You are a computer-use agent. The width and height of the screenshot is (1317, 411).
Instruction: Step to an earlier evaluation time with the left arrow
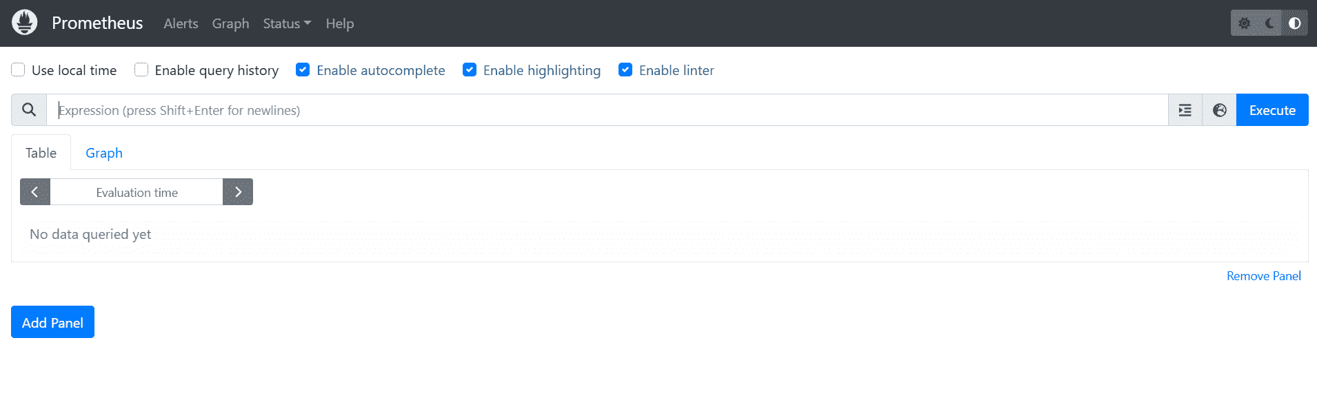point(34,191)
